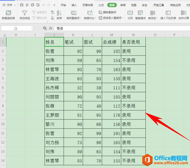Image resolution: width=190 pixels, height=168 pixels.
Task: Switch to the 视图 tab
Action: click(134, 5)
